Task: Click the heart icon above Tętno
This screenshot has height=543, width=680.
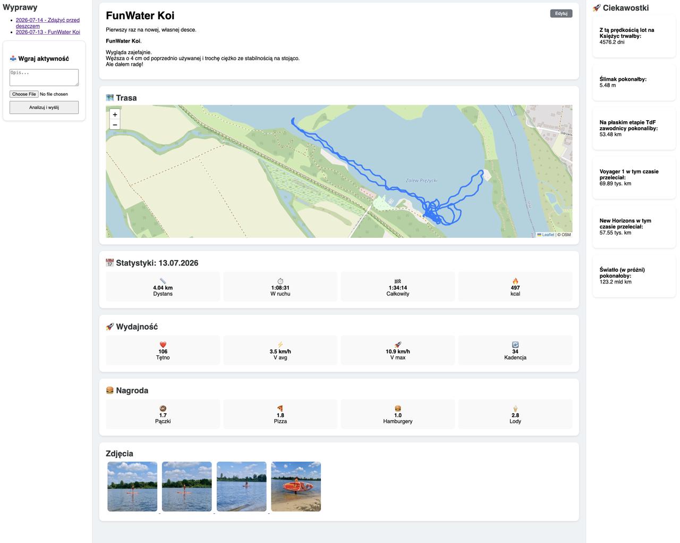Action: (163, 345)
